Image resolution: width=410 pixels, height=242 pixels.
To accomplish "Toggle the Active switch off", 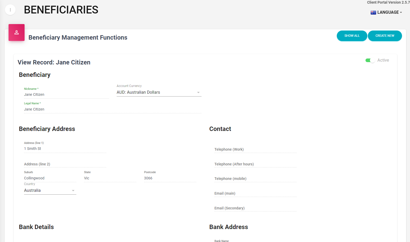I will click(x=370, y=60).
